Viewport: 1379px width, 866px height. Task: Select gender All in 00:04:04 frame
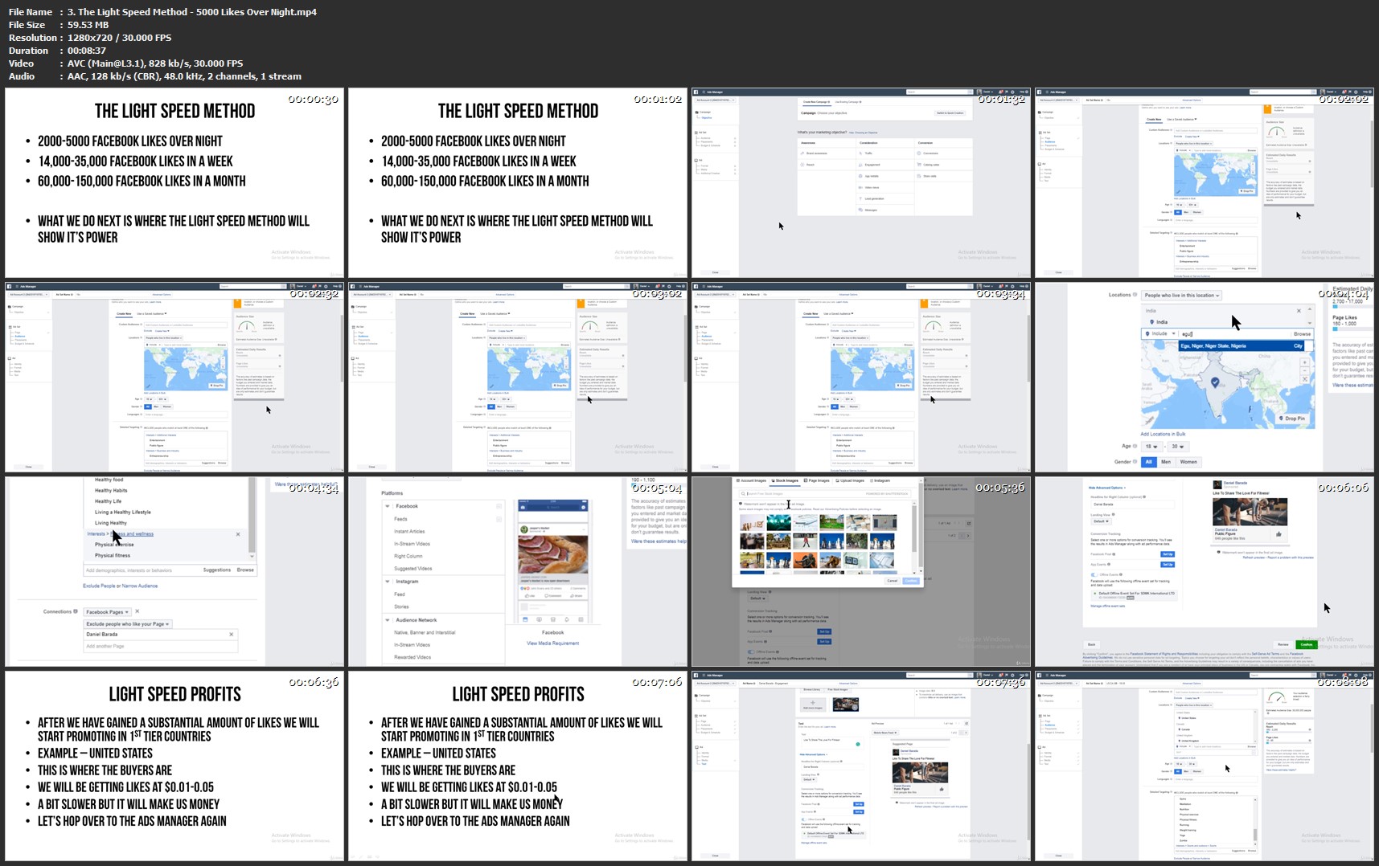click(x=1149, y=462)
